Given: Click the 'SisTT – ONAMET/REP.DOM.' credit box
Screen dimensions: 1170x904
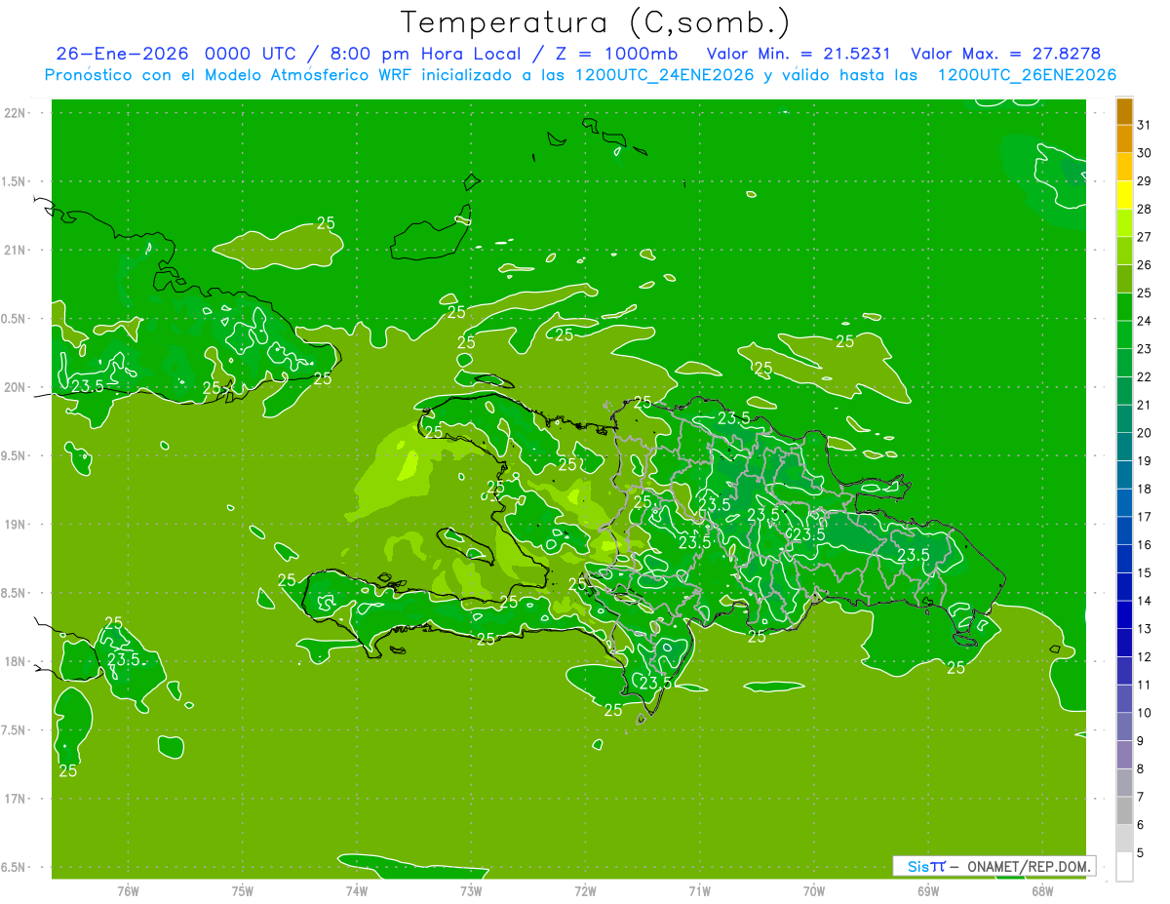Looking at the screenshot, I should coord(993,866).
